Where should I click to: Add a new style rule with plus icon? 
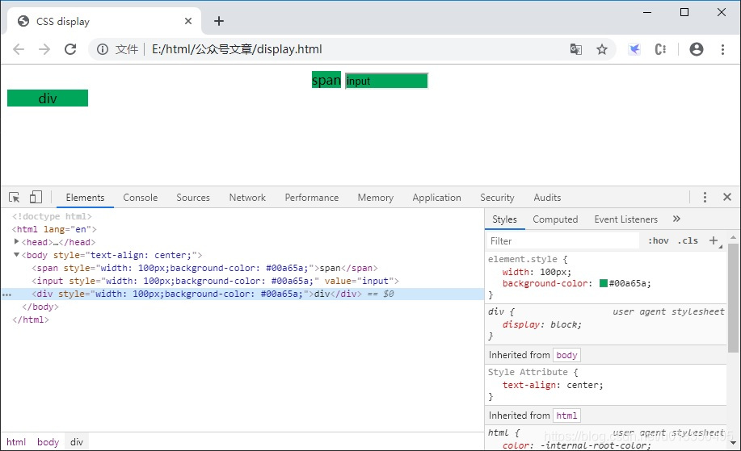(x=714, y=240)
